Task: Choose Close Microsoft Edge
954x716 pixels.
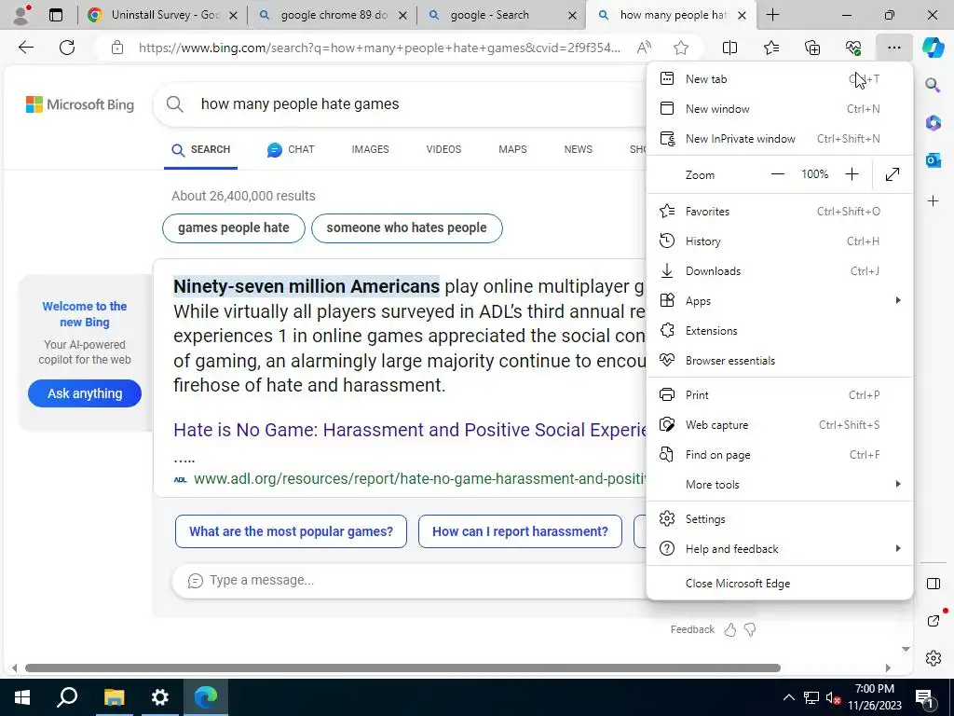Action: (780, 584)
